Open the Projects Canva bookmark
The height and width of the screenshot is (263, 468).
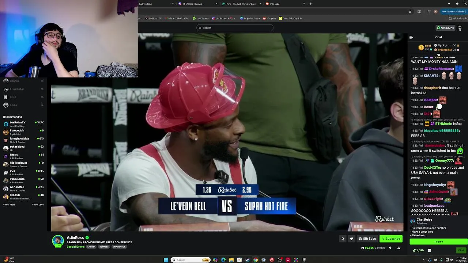click(250, 18)
